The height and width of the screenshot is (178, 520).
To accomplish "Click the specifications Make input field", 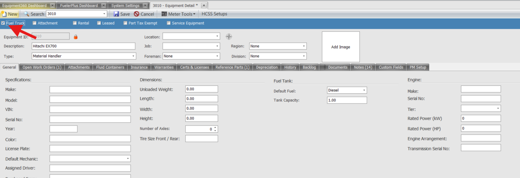I will pyautogui.click(x=90, y=90).
